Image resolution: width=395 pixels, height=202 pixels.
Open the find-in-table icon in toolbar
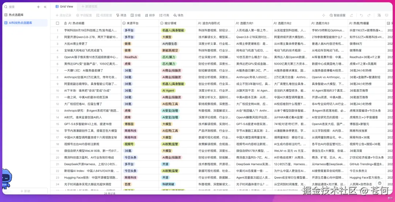tap(379, 15)
